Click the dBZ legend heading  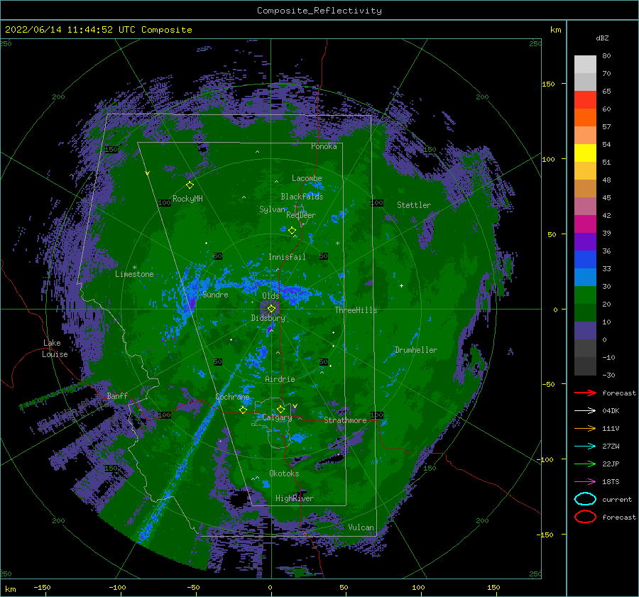coord(602,38)
